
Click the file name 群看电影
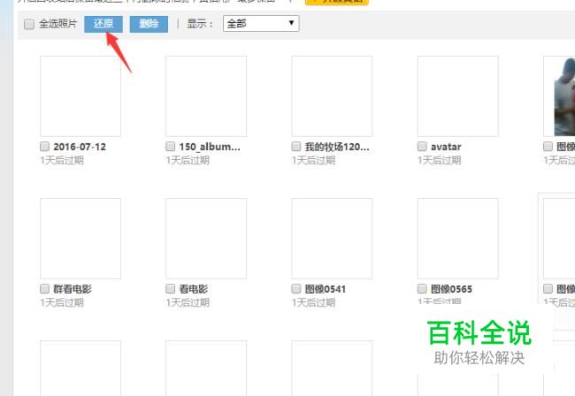pos(73,289)
